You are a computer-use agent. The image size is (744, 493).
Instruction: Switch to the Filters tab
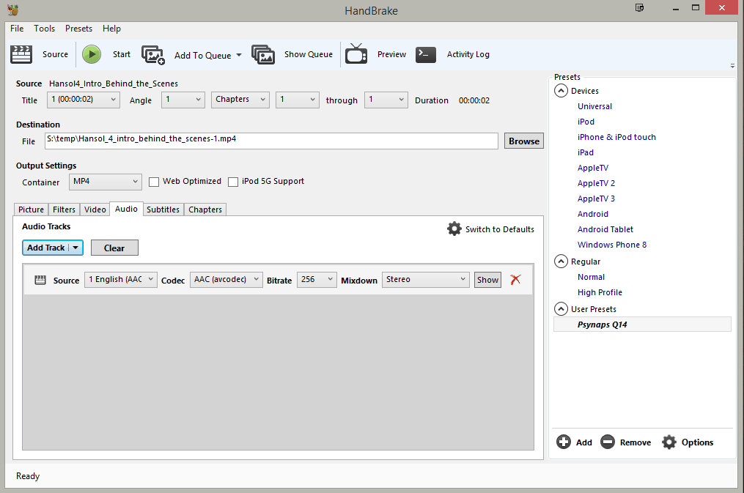(64, 210)
